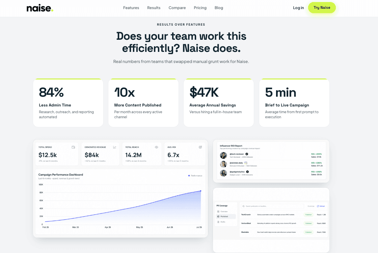Click the Published icon in PR Coverage sidebar
Image resolution: width=378 pixels, height=253 pixels.
[218, 216]
